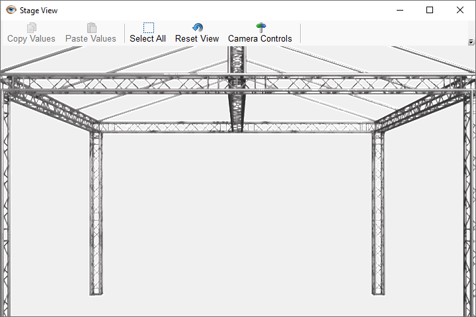Click the Select All dashed rectangle icon
Image resolution: width=476 pixels, height=317 pixels.
148,28
